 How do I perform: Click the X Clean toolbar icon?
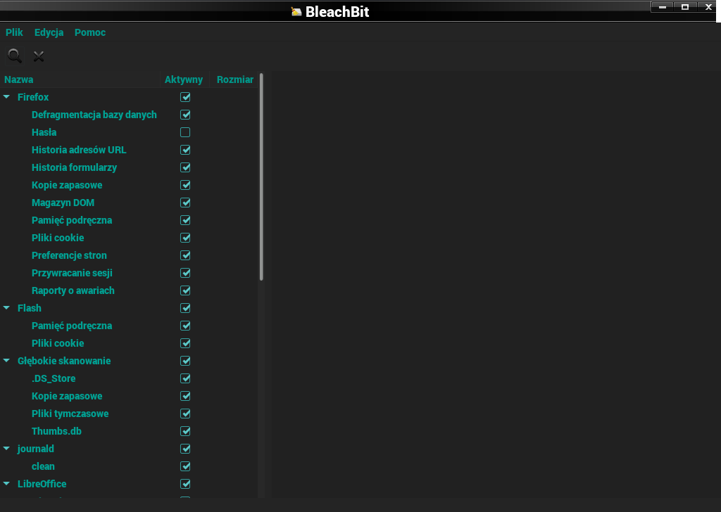pos(39,56)
